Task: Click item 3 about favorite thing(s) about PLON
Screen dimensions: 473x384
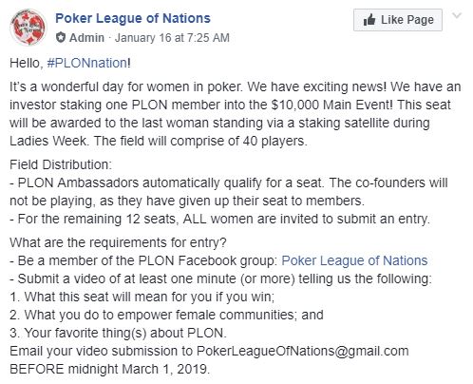Action: pos(118,333)
